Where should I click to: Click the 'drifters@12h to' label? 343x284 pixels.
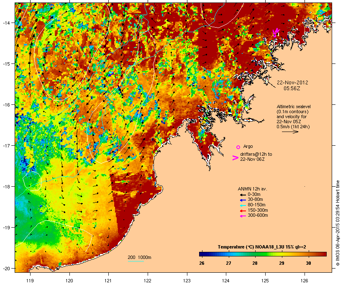point(256,154)
